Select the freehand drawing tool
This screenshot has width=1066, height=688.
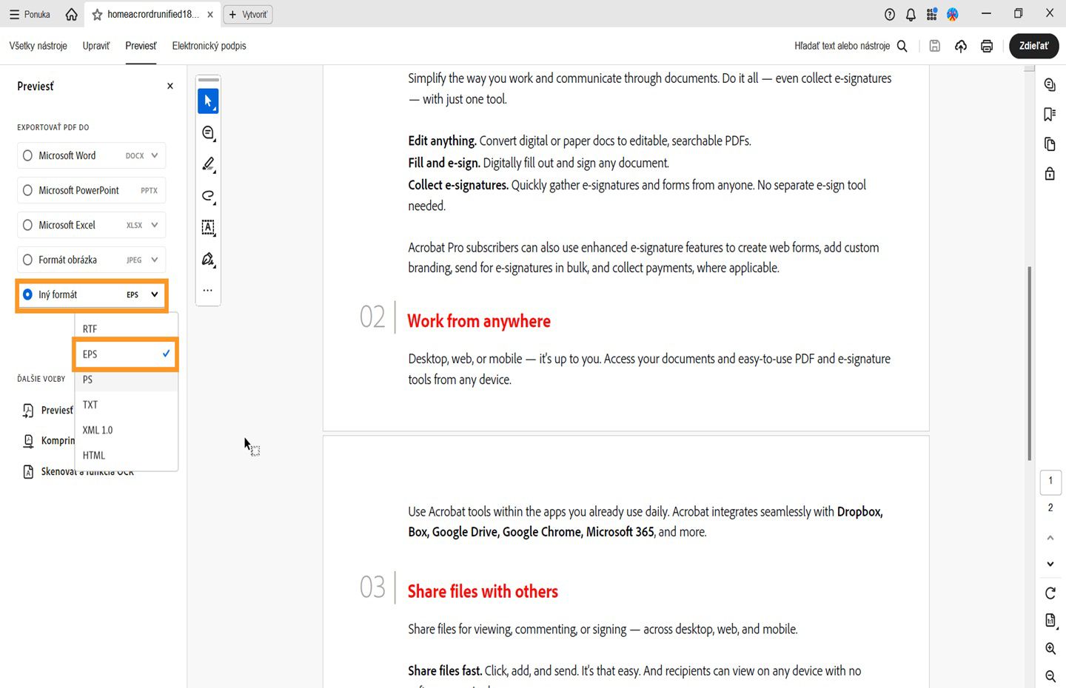click(208, 196)
